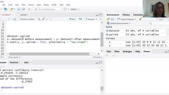
Task: Open the Build menu
Action: (x=39, y=5)
